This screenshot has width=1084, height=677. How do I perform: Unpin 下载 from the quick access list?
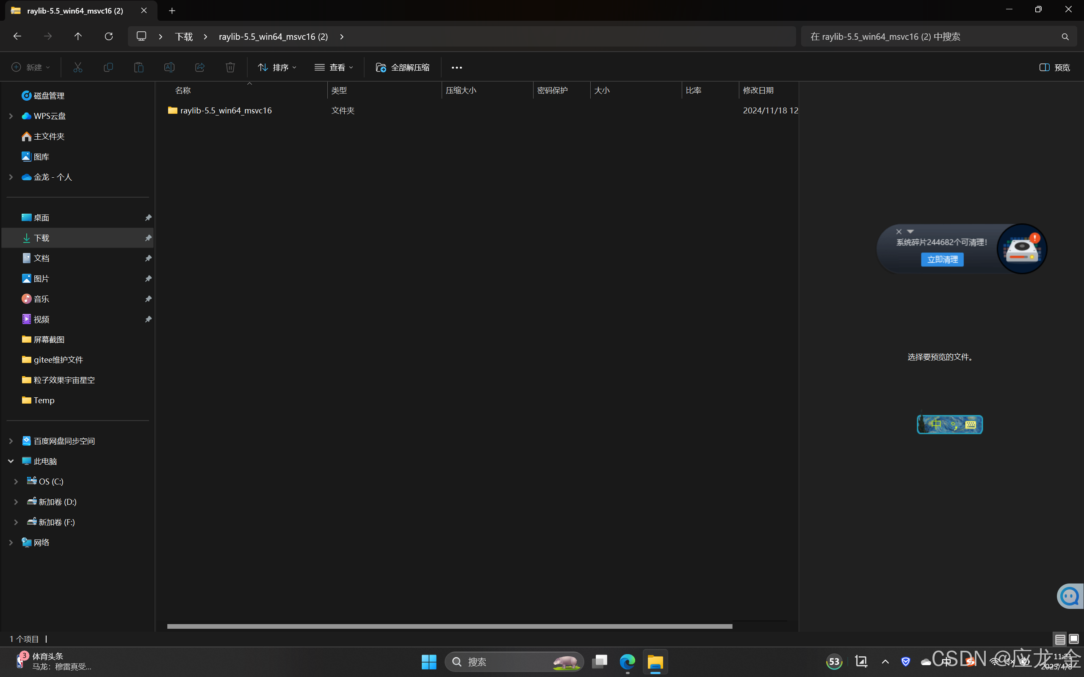click(x=148, y=238)
